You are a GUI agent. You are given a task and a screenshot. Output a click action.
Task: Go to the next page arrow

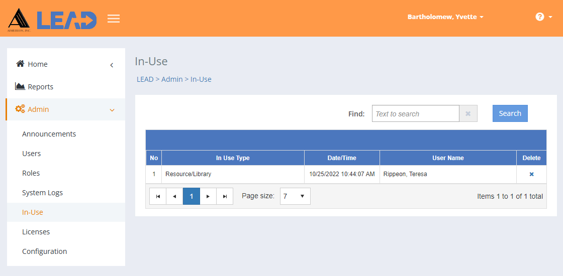(x=208, y=196)
